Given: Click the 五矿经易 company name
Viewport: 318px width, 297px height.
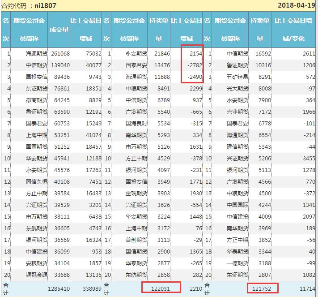Looking at the screenshot, I should coord(237,77).
